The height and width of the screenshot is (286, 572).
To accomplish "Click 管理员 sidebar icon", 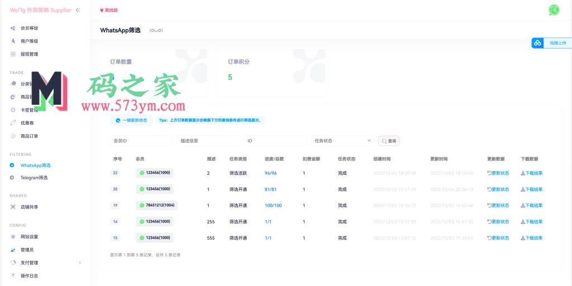I will tap(13, 250).
